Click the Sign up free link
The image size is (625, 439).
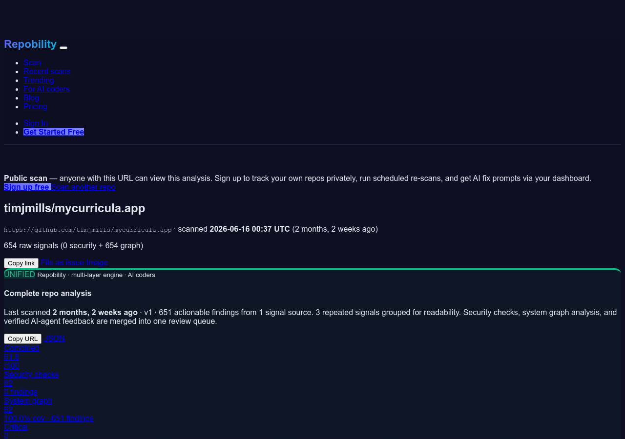(x=27, y=187)
